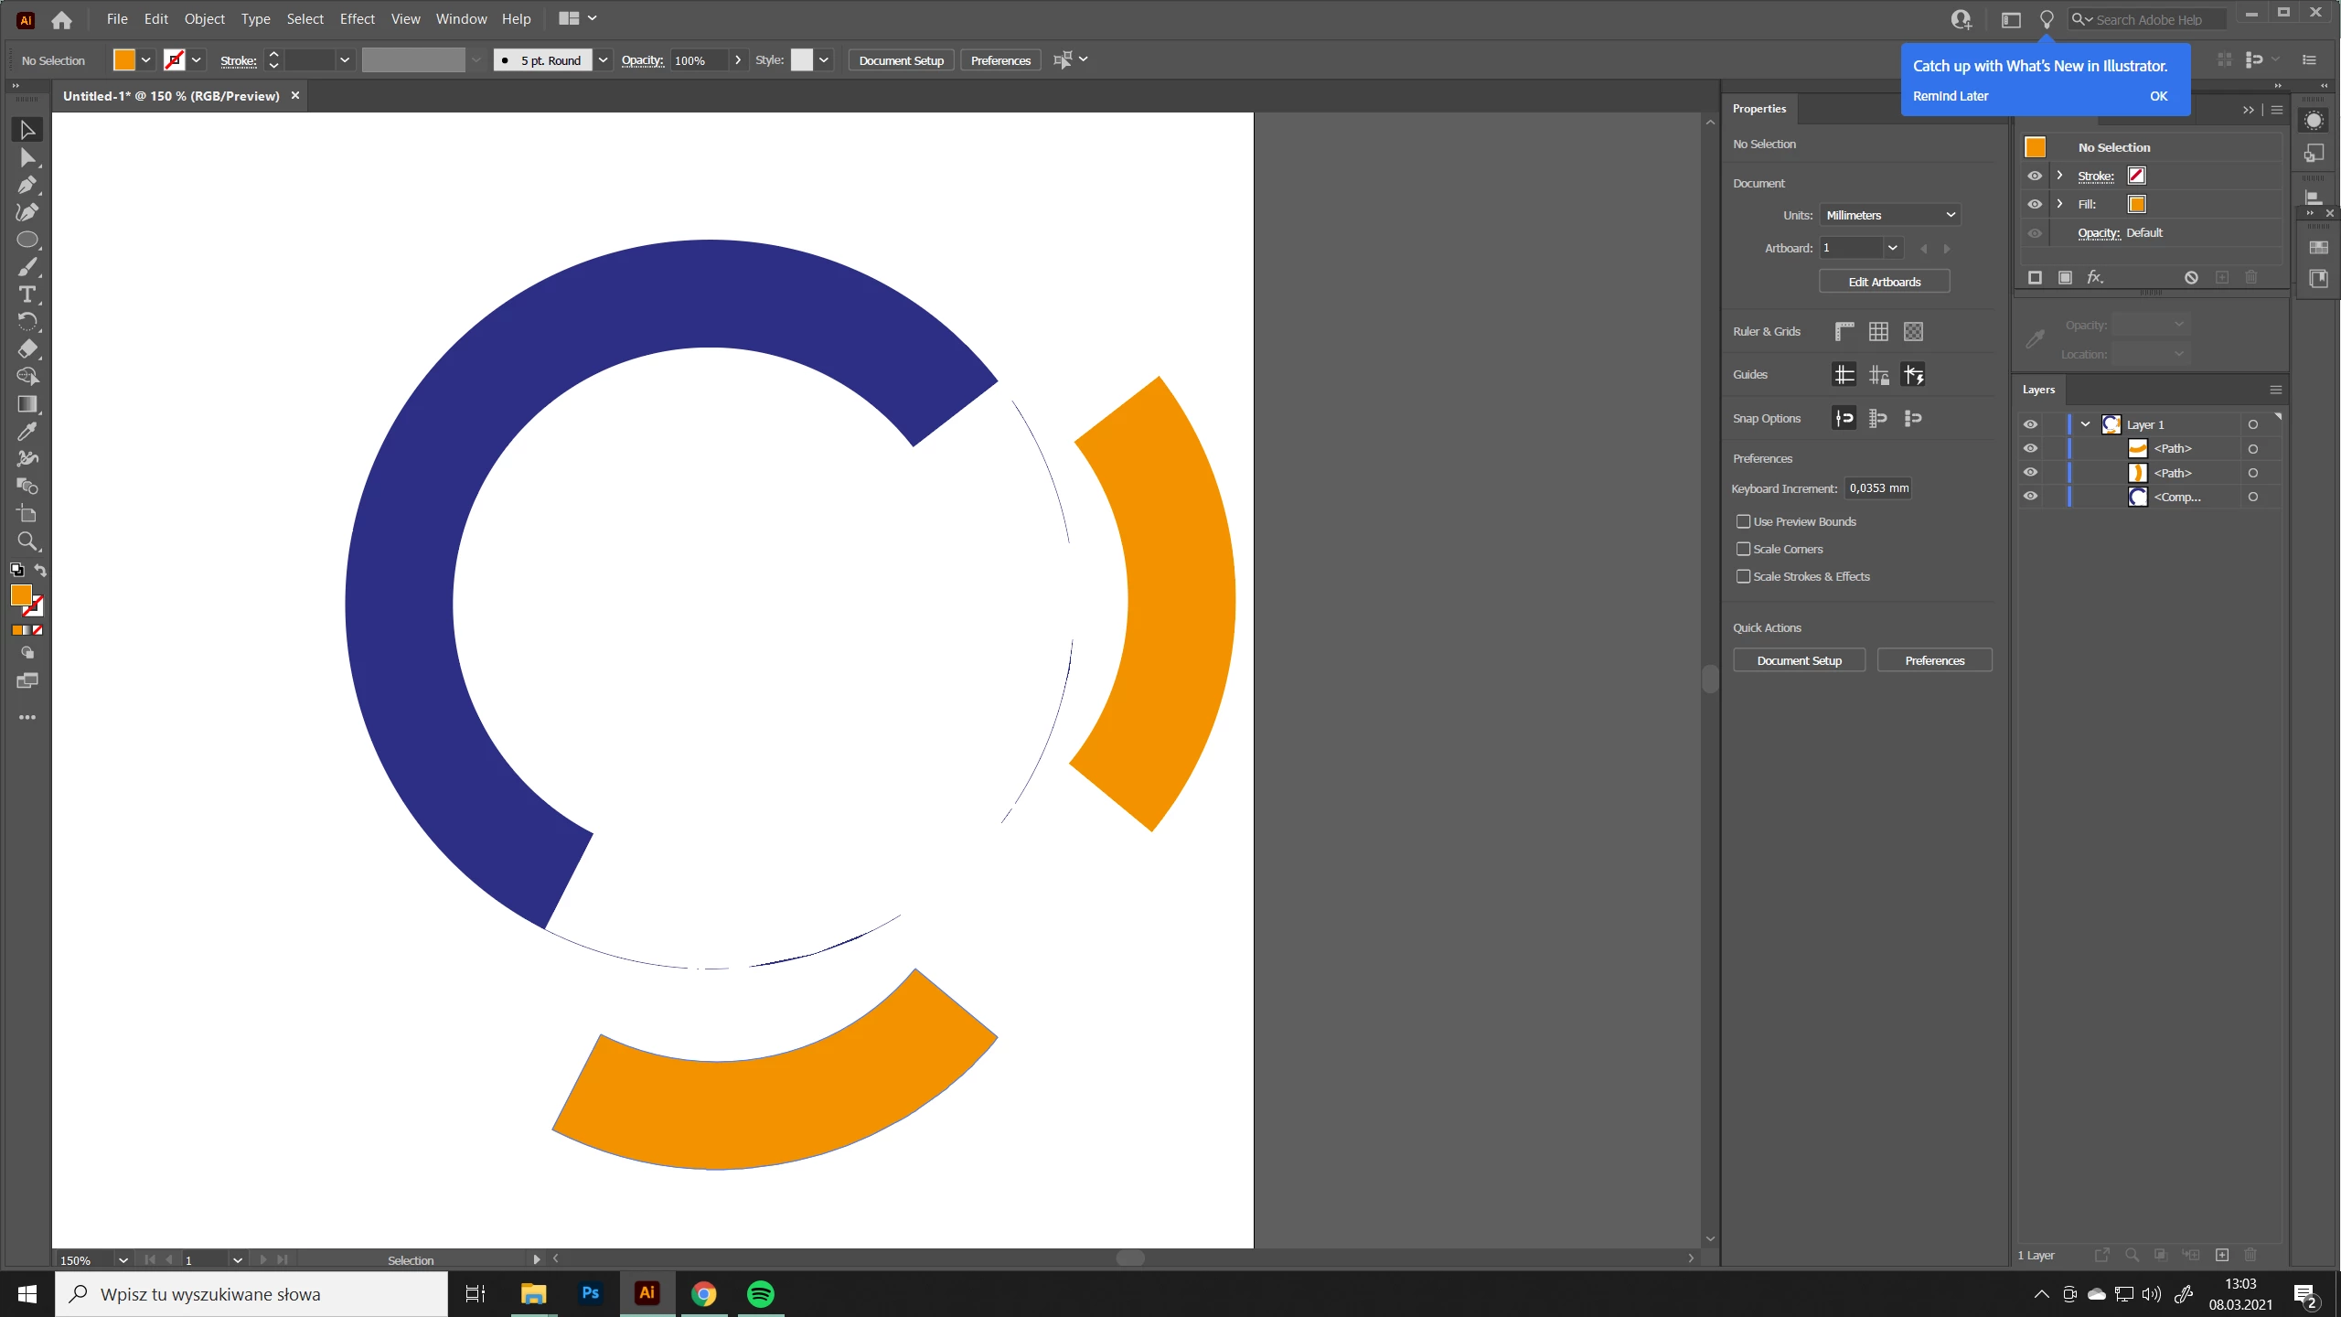Select the Ellipse tool
This screenshot has width=2341, height=1317.
27,240
